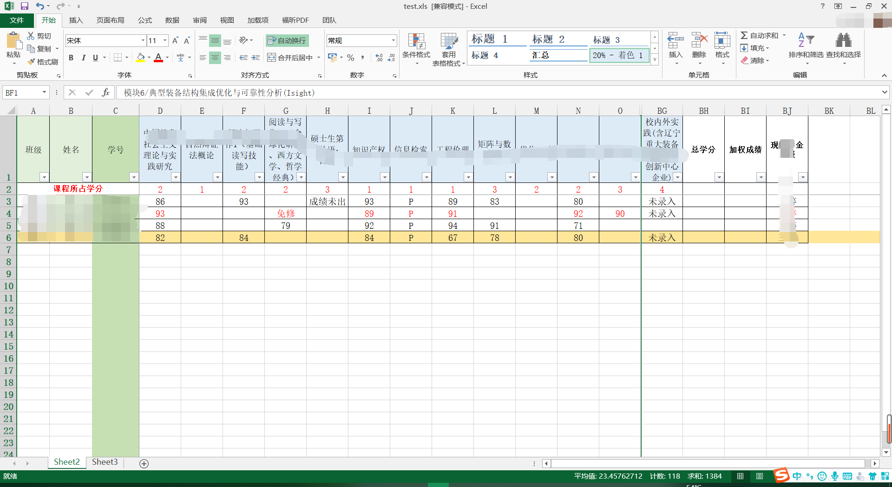
Task: Expand the cell styles gallery
Action: point(655,59)
